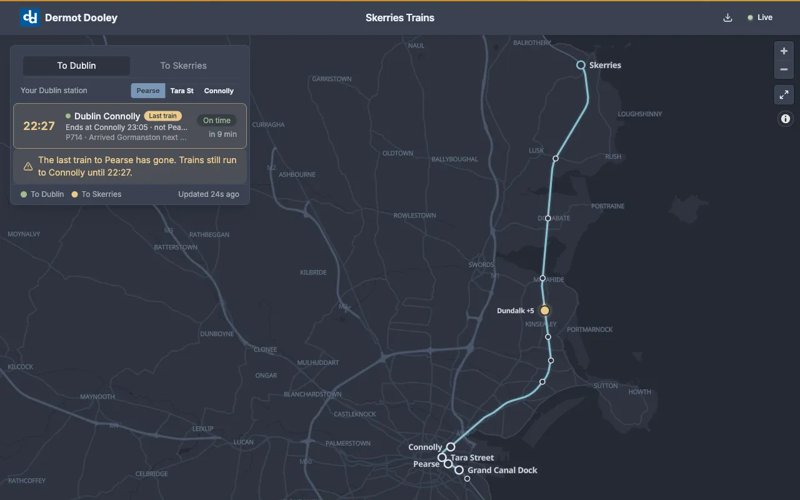This screenshot has height=500, width=800.
Task: Toggle fullscreen map view
Action: 784,95
